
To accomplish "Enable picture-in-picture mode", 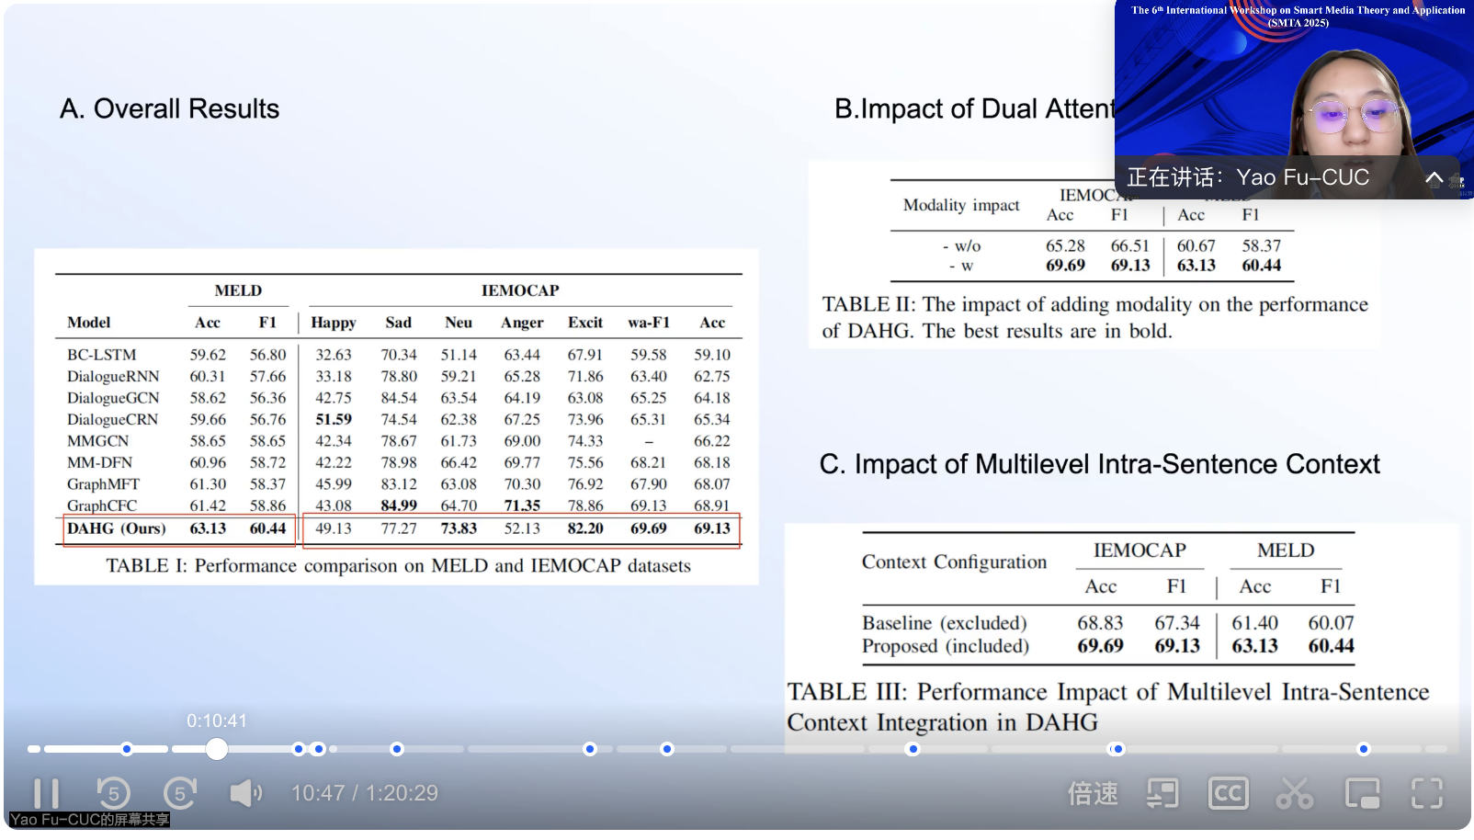I will [x=1362, y=793].
